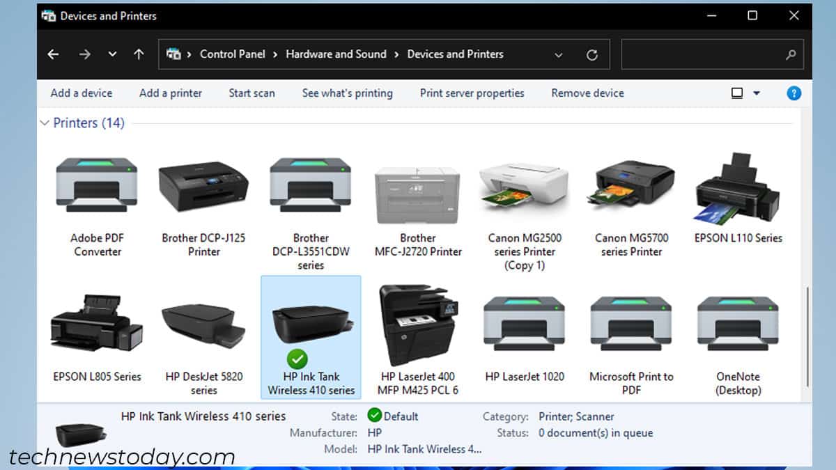Click Remove device command
The image size is (836, 470).
(587, 93)
